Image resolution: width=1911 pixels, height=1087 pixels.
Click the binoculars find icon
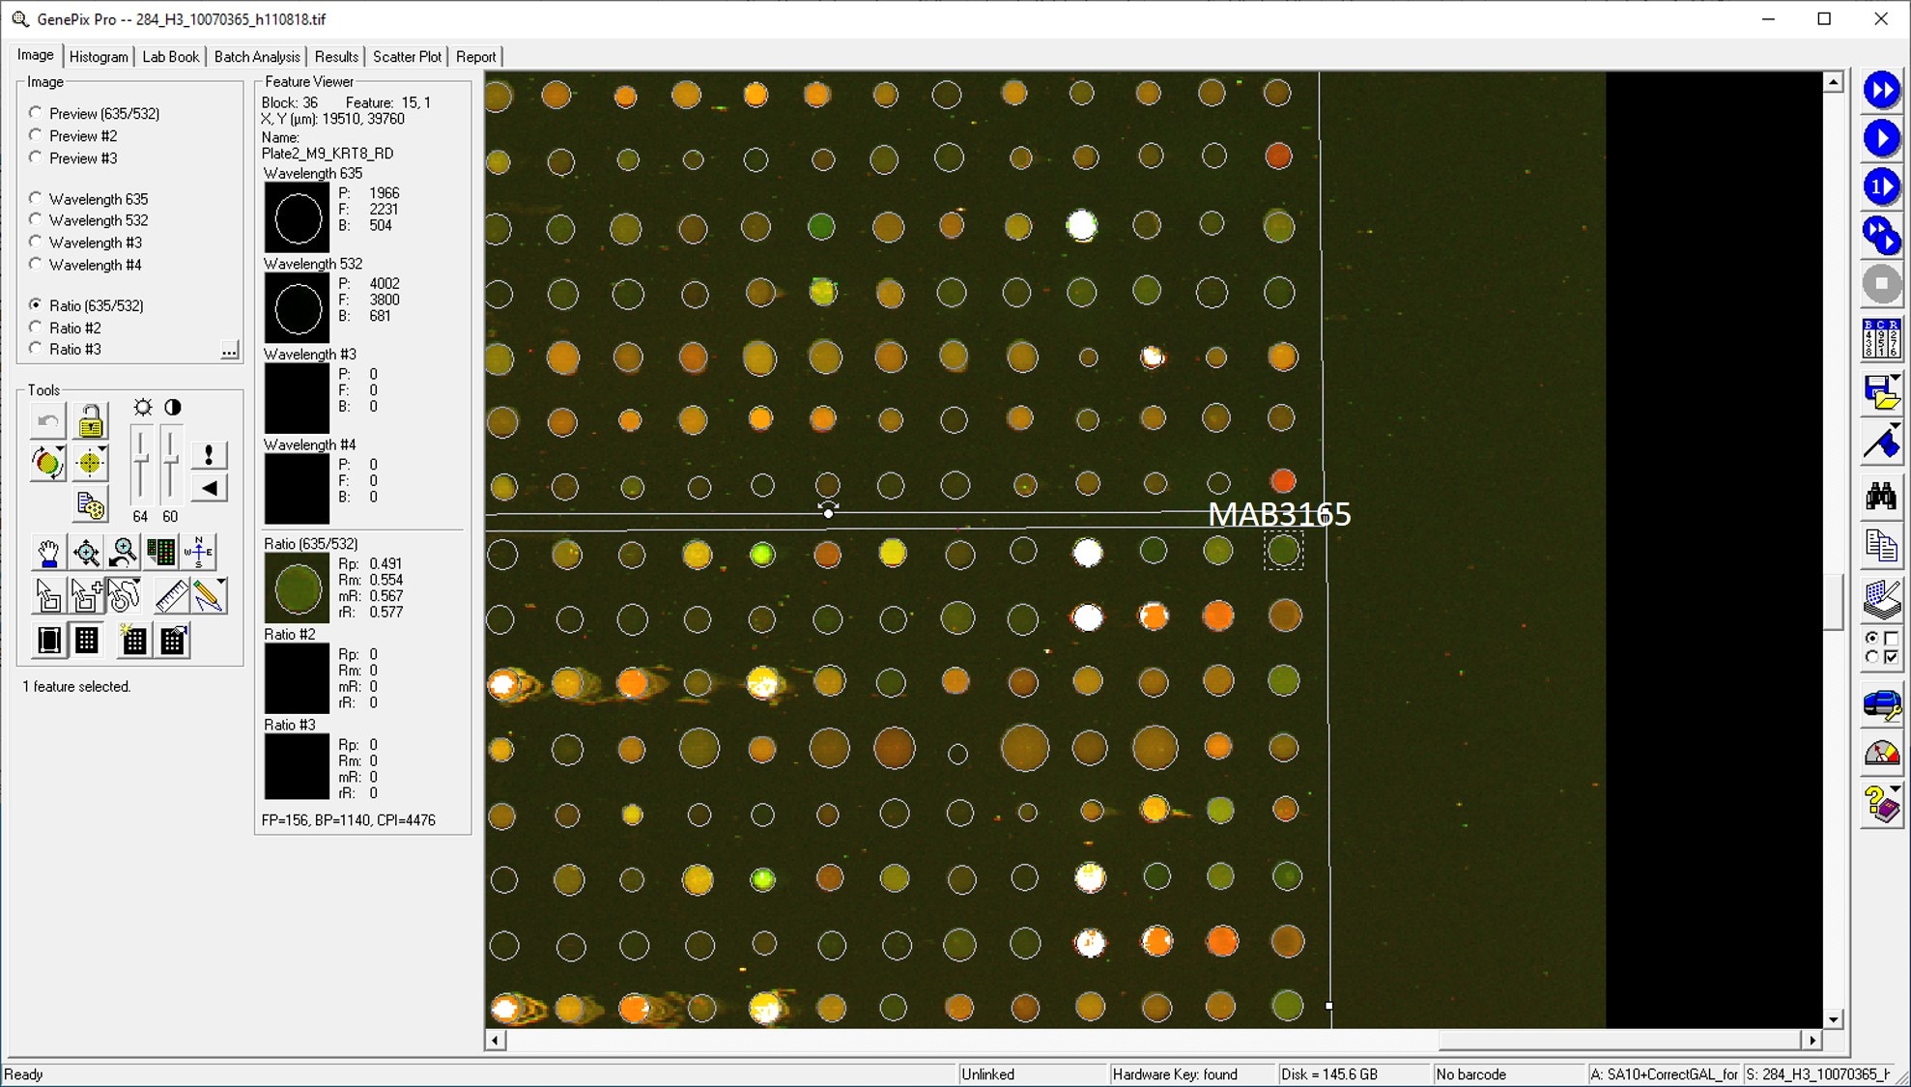pos(1880,498)
